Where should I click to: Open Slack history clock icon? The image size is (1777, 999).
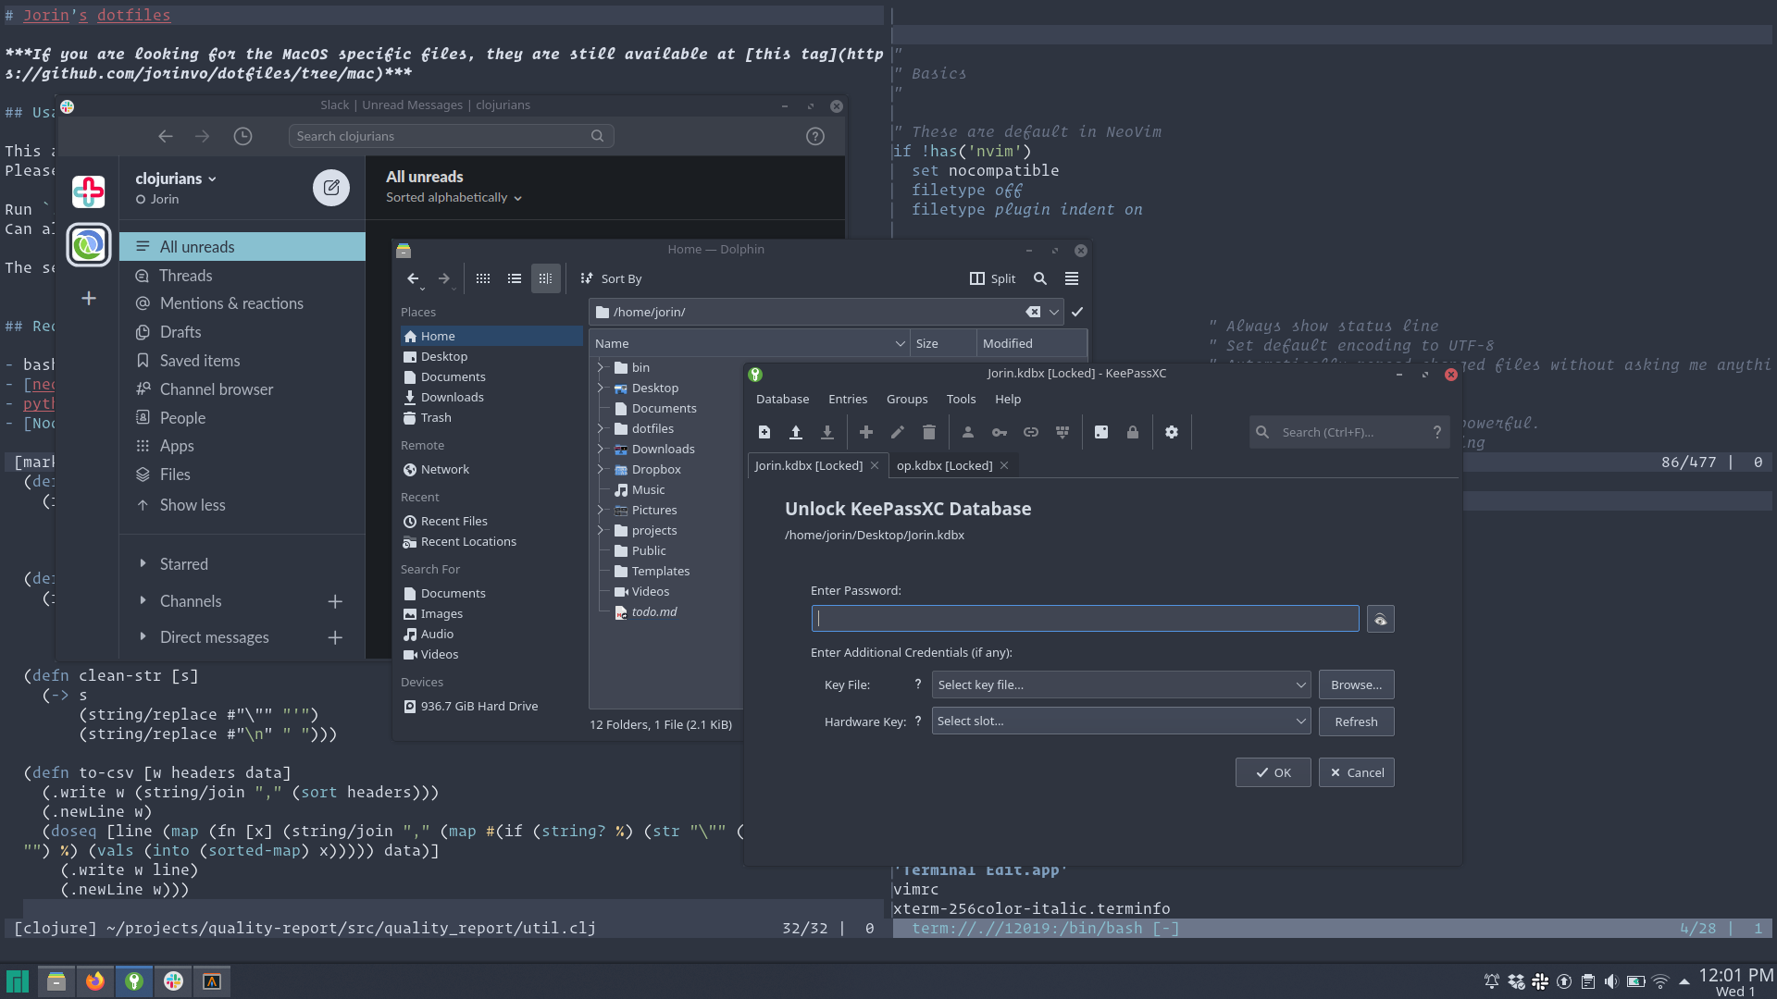[x=242, y=136]
